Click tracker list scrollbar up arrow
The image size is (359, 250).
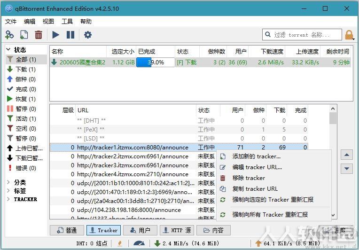(x=333, y=109)
